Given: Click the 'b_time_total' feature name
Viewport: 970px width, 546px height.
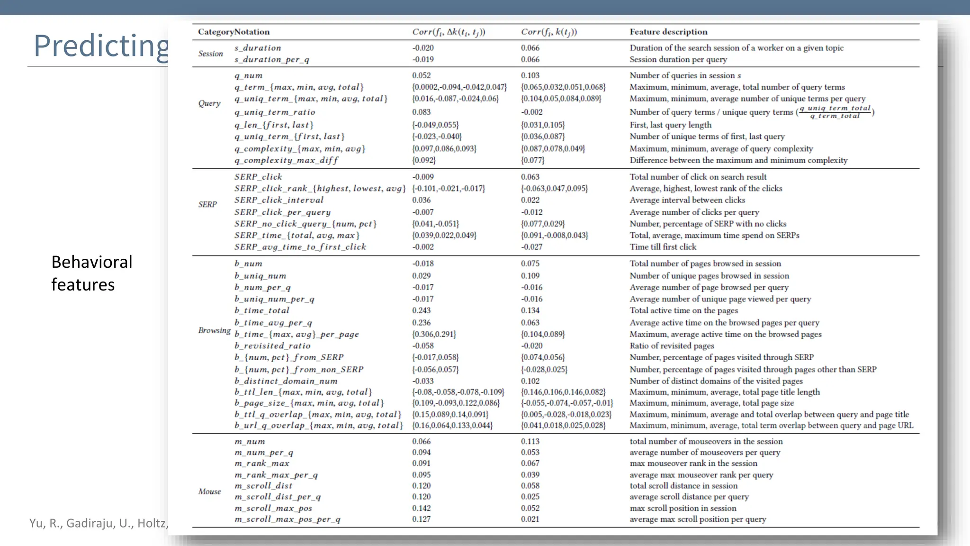Looking at the screenshot, I should click(x=261, y=310).
